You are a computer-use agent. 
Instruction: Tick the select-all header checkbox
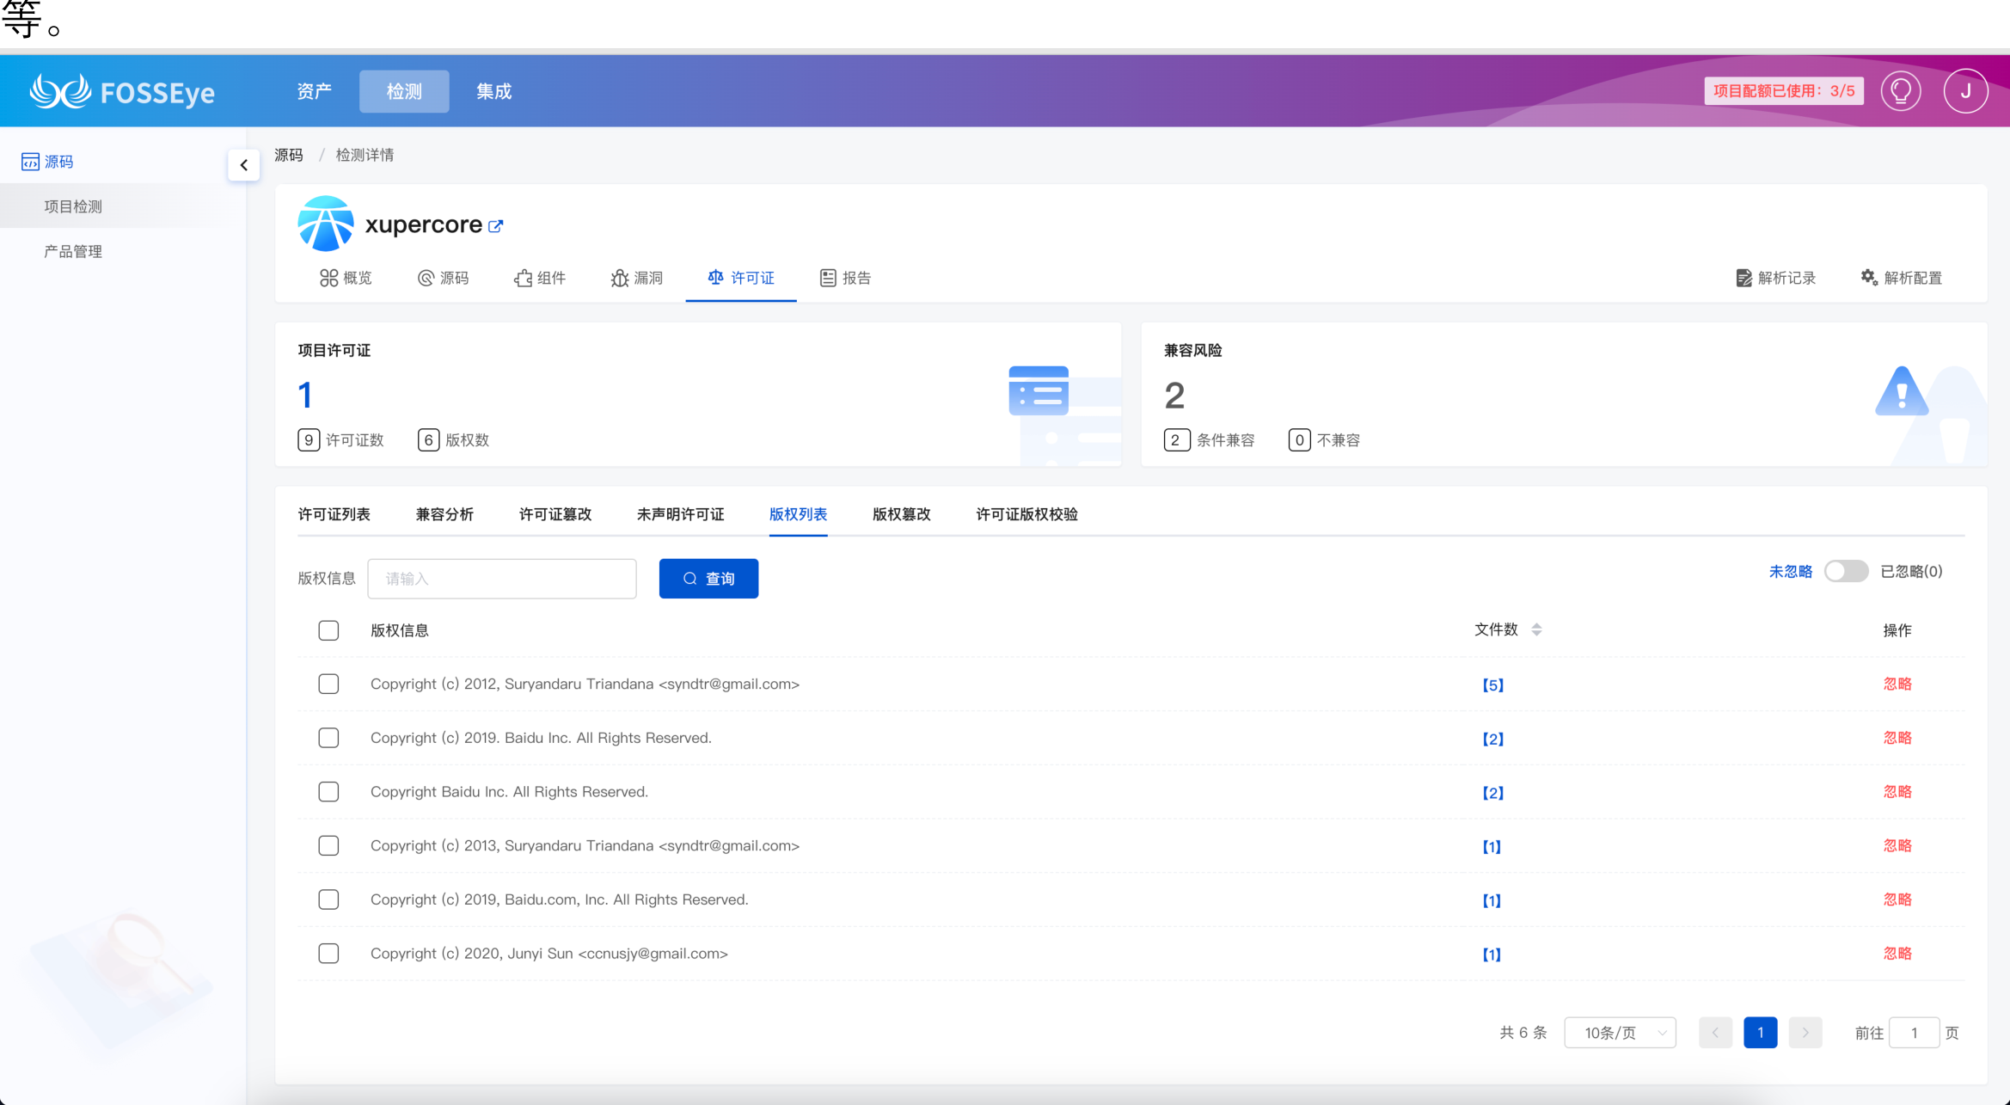click(x=328, y=630)
